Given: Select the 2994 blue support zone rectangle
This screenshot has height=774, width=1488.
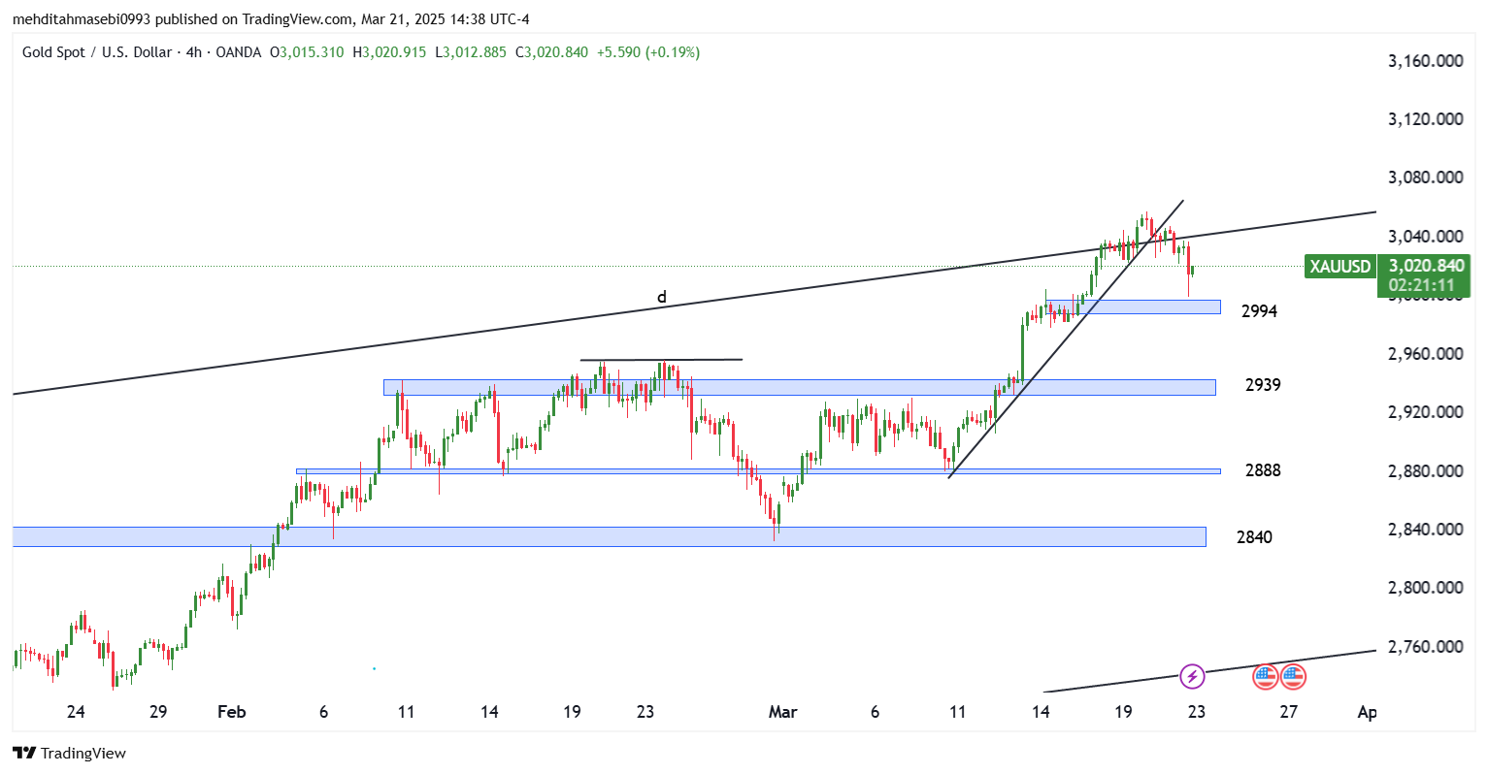Looking at the screenshot, I should coord(1133,306).
